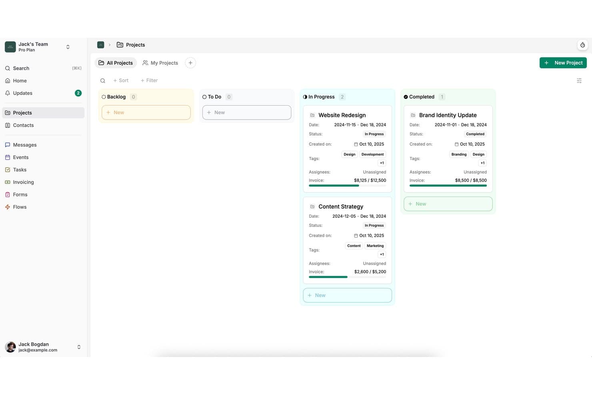Add a new card in To Do
The height and width of the screenshot is (395, 592).
[x=247, y=112]
